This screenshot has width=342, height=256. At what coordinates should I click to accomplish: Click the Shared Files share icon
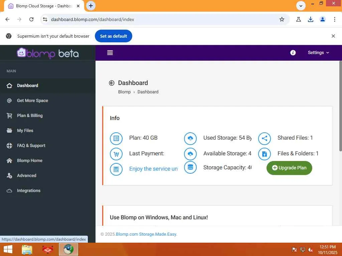click(x=265, y=138)
